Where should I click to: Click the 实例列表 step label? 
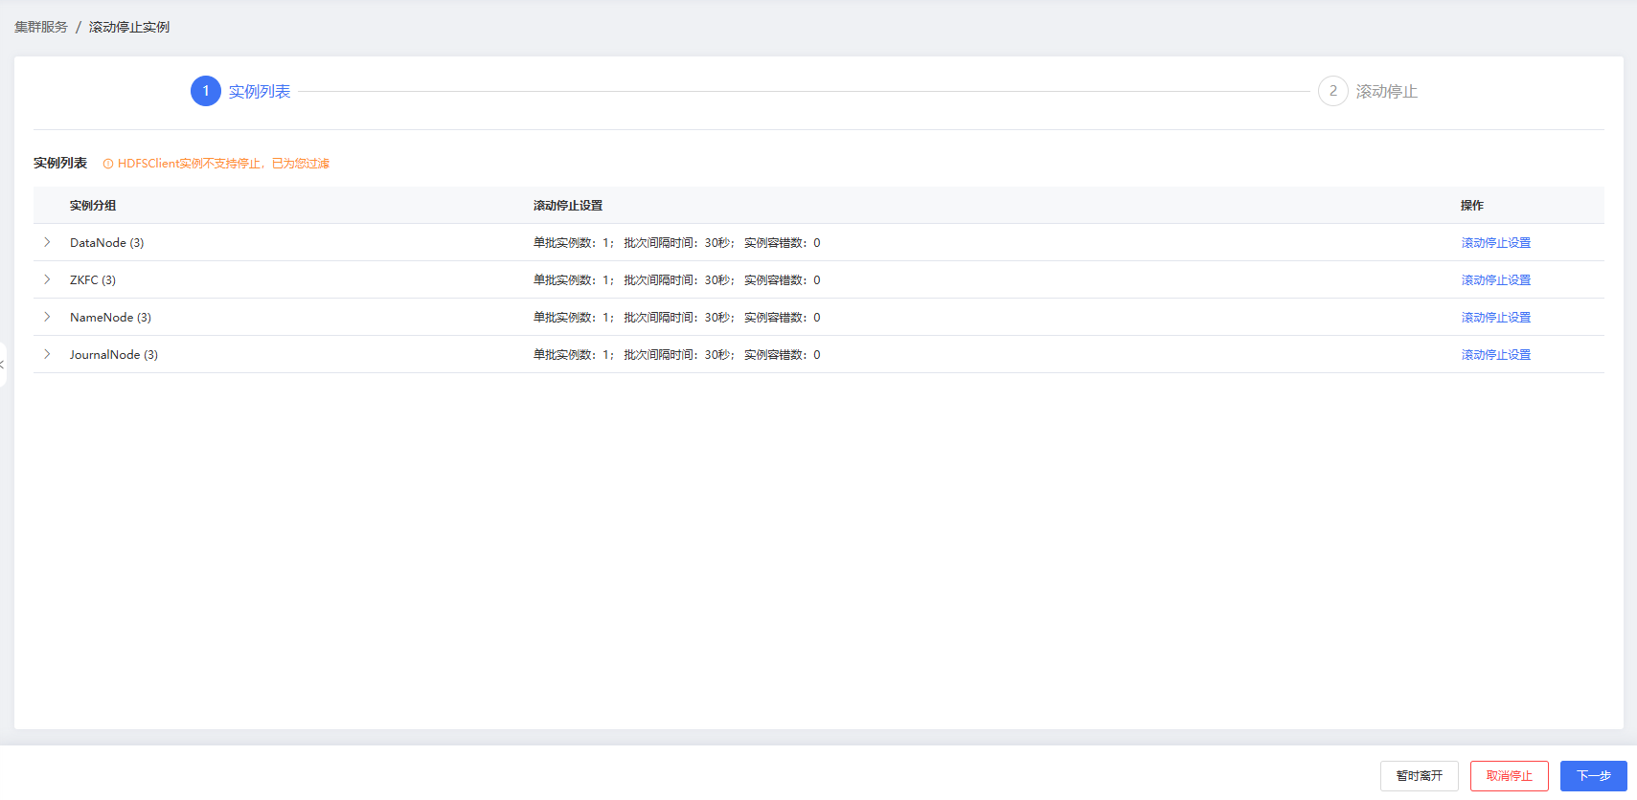[x=260, y=92]
